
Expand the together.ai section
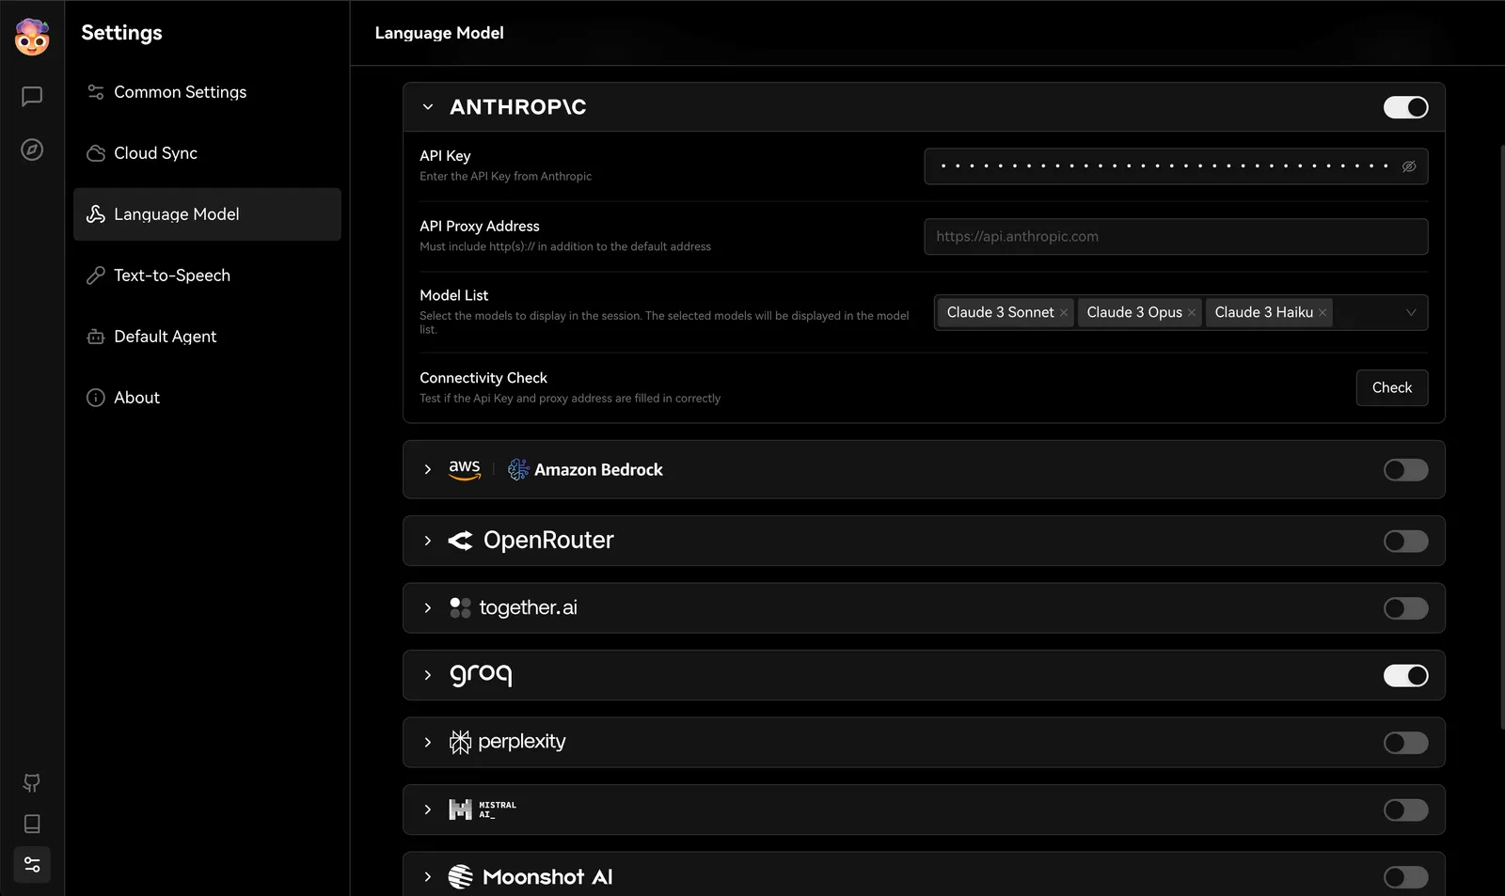[428, 608]
